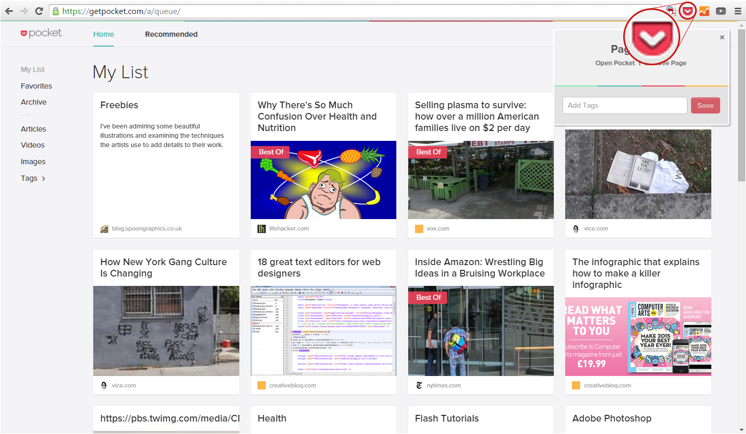Filter by Images in sidebar
The image size is (746, 434).
[33, 162]
